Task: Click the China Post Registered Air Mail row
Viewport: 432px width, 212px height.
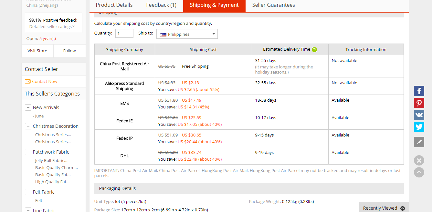Action: [x=249, y=66]
